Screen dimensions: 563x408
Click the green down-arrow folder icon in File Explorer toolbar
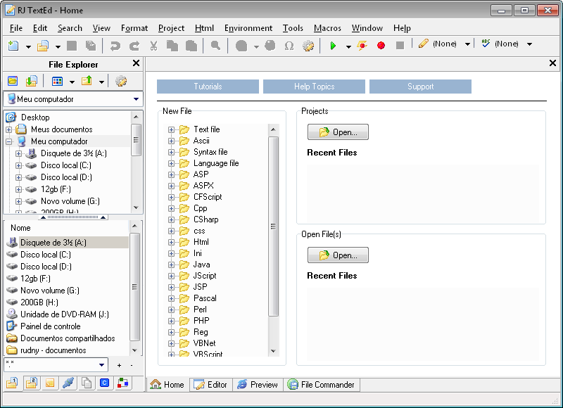[32, 81]
